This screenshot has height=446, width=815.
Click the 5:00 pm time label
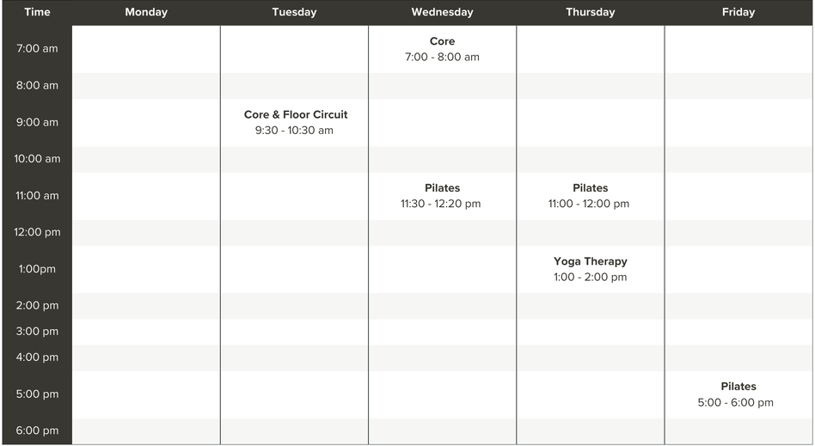tap(37, 394)
